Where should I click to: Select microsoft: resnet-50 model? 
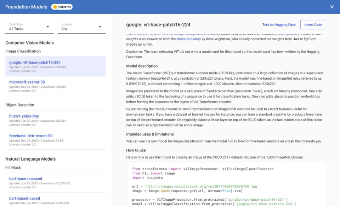[x=56, y=86]
